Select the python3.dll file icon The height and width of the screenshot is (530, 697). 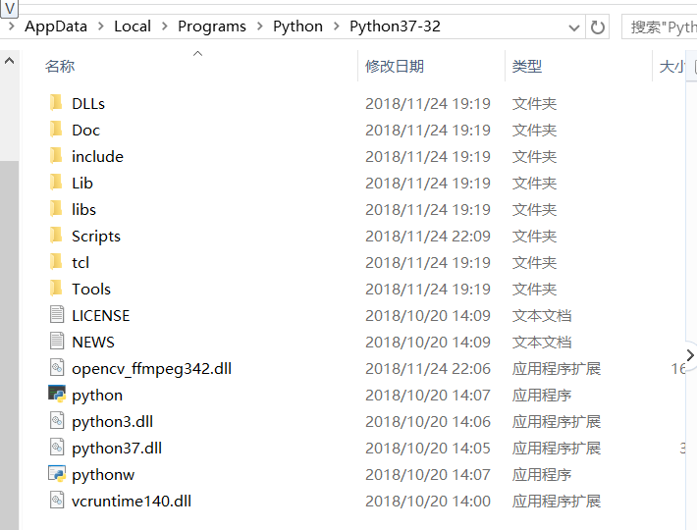coord(57,421)
